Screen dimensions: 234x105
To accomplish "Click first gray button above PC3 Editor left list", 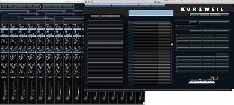I will pos(96,16).
